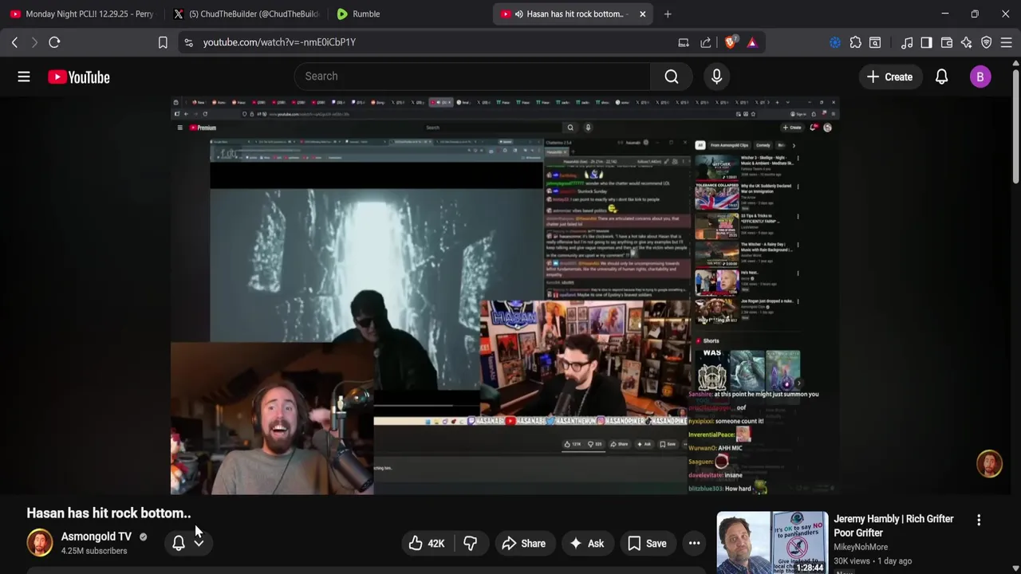Open notification preferences dropdown for Asmongold TV
This screenshot has height=574, width=1021.
click(x=188, y=543)
